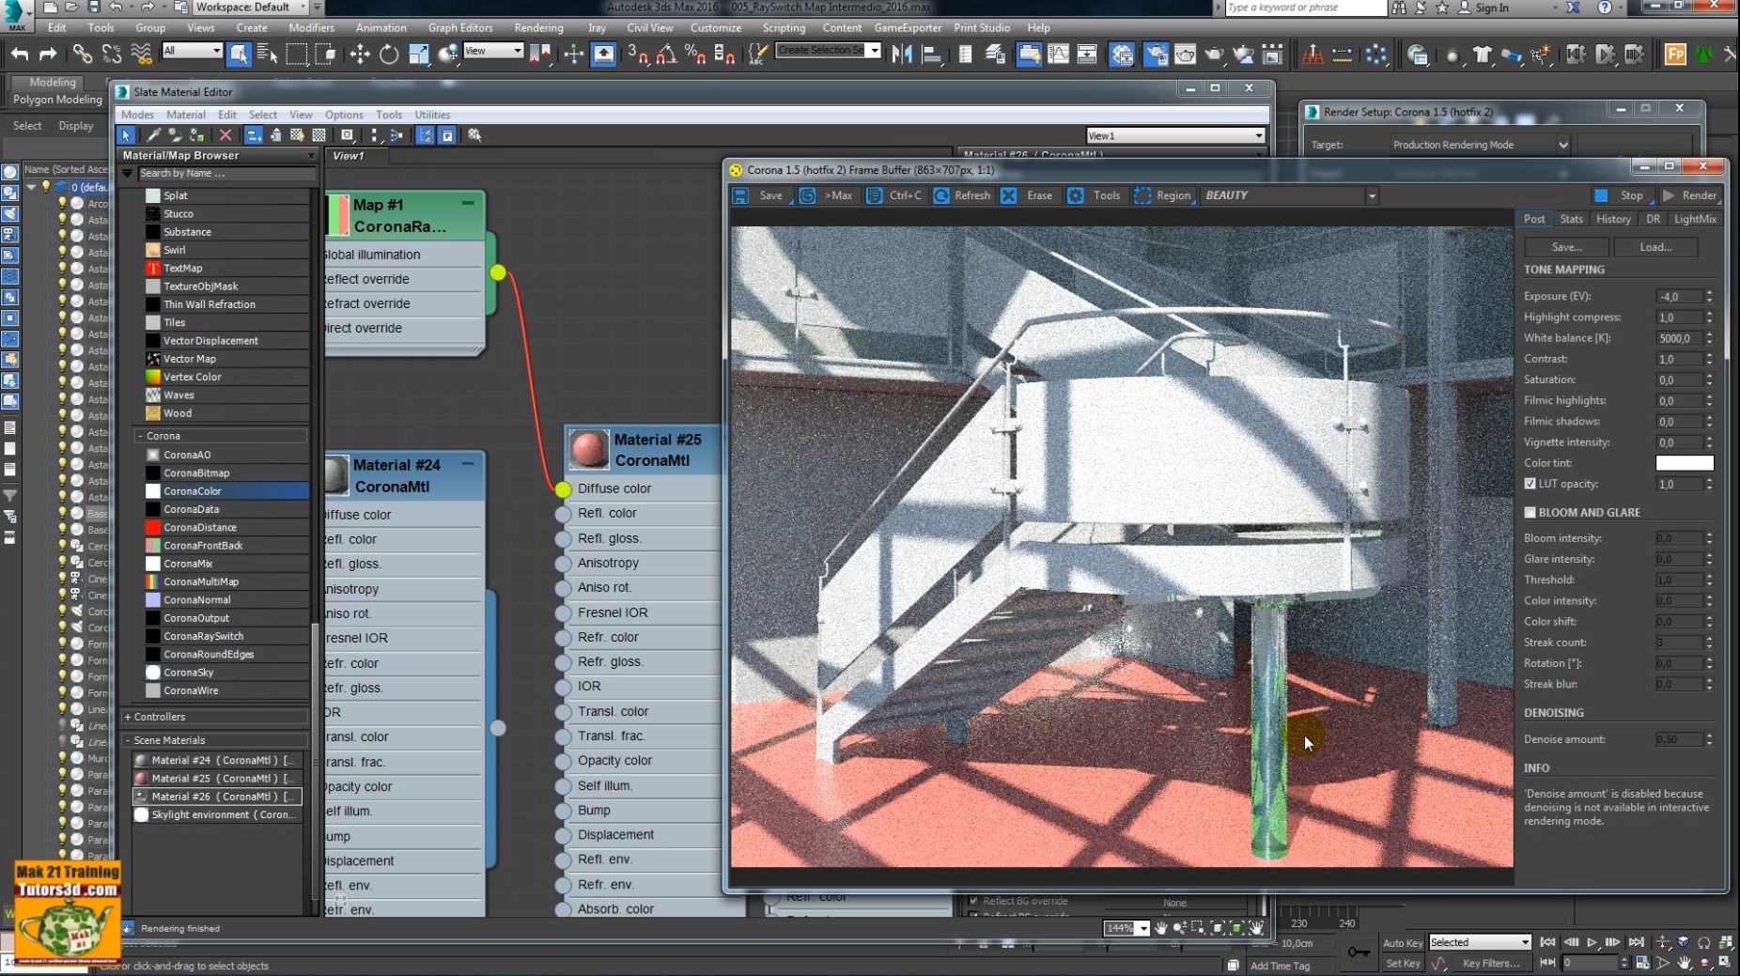The width and height of the screenshot is (1740, 976).
Task: Open the Color tint swatch under Tone Mapping
Action: click(1683, 462)
